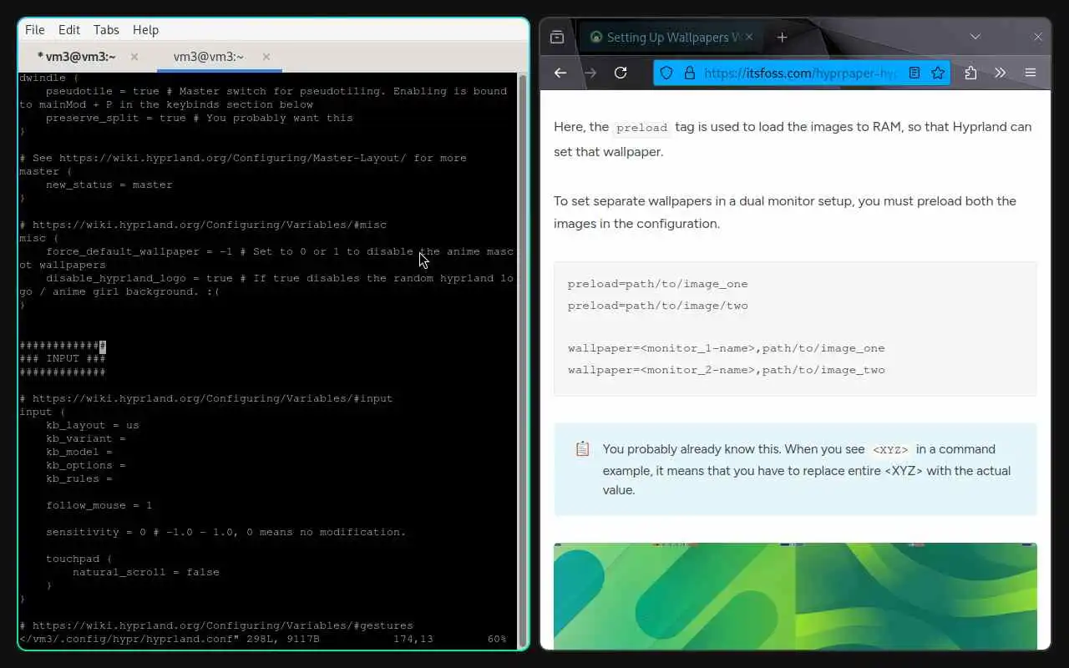Viewport: 1069px width, 668px height.
Task: Close the Firefox window
Action: pos(1038,37)
